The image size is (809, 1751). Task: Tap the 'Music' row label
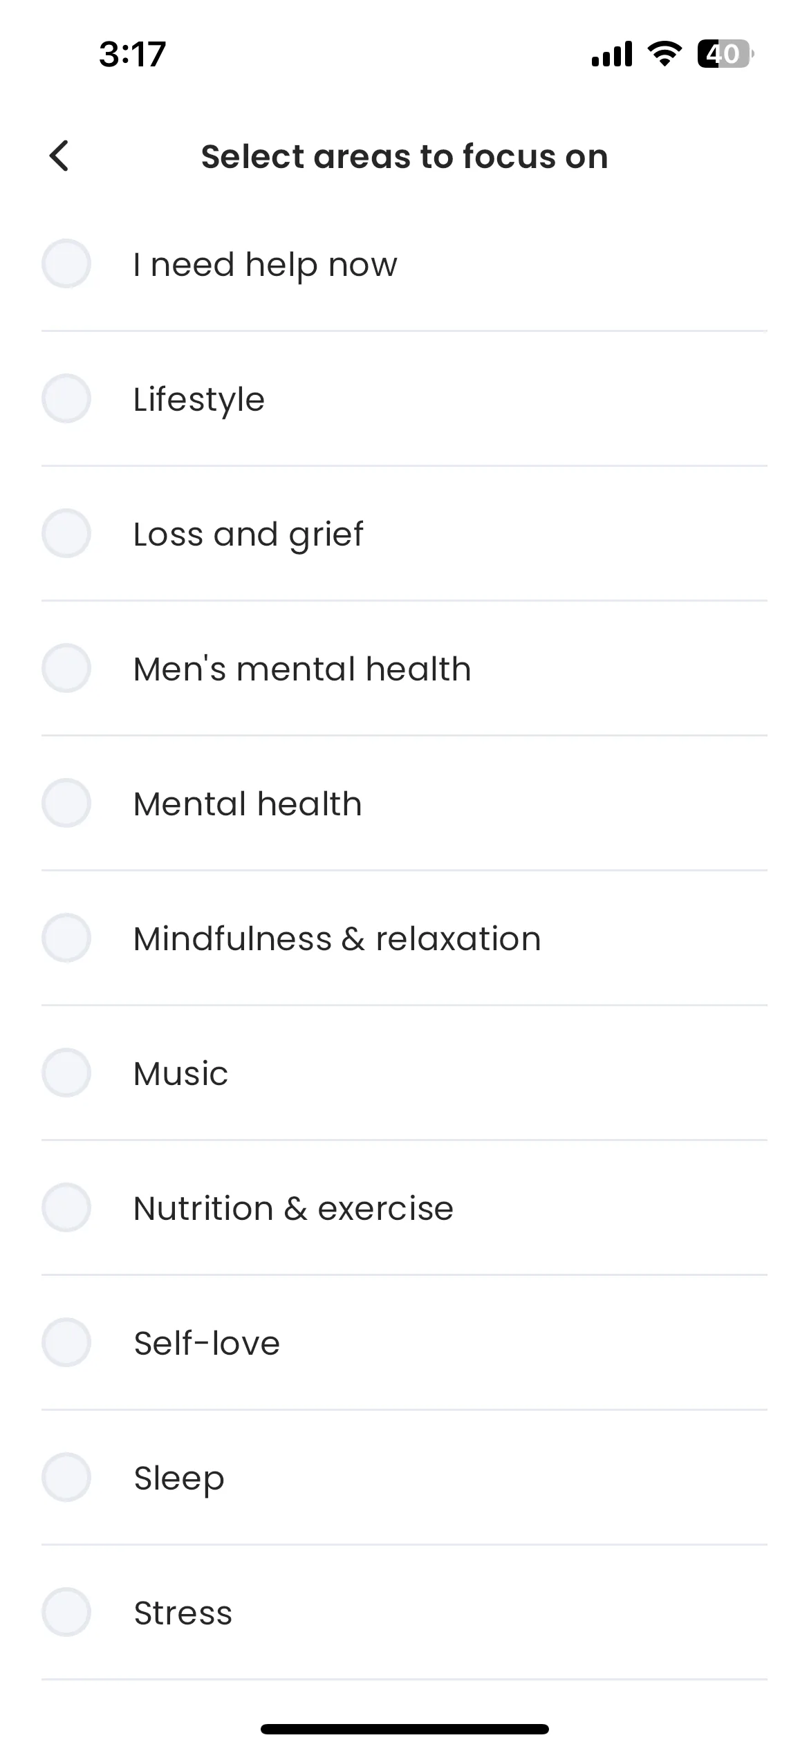pos(180,1073)
